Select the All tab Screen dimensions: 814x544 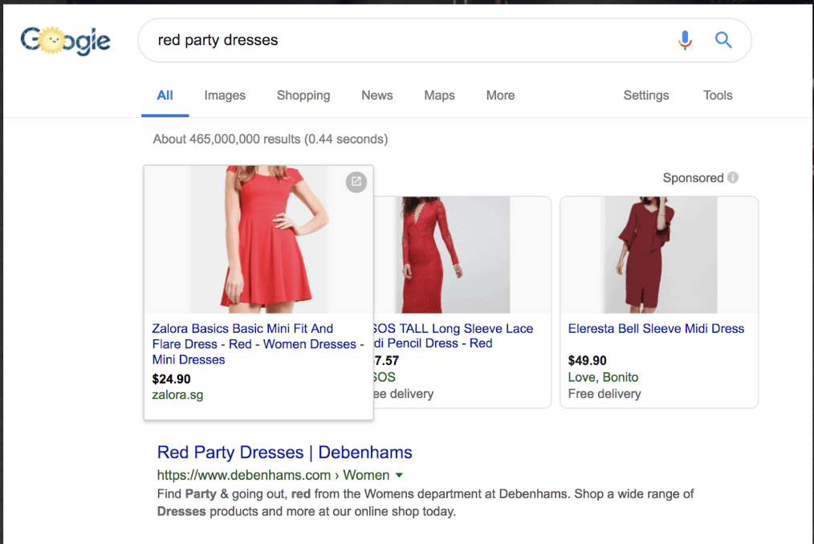tap(165, 95)
